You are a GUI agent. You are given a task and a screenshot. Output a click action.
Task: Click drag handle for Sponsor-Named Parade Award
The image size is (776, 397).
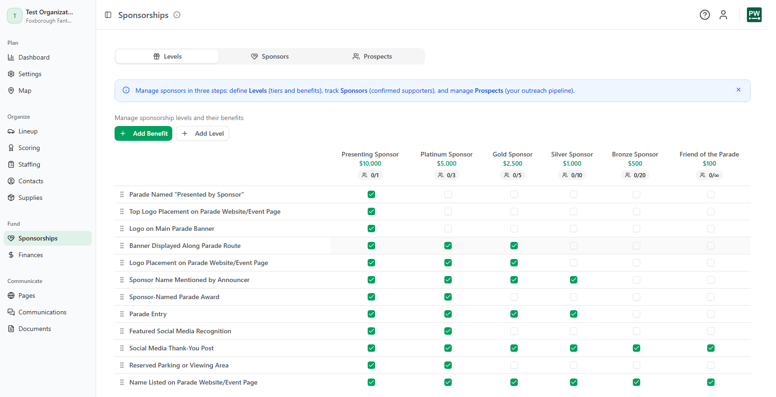click(x=122, y=297)
